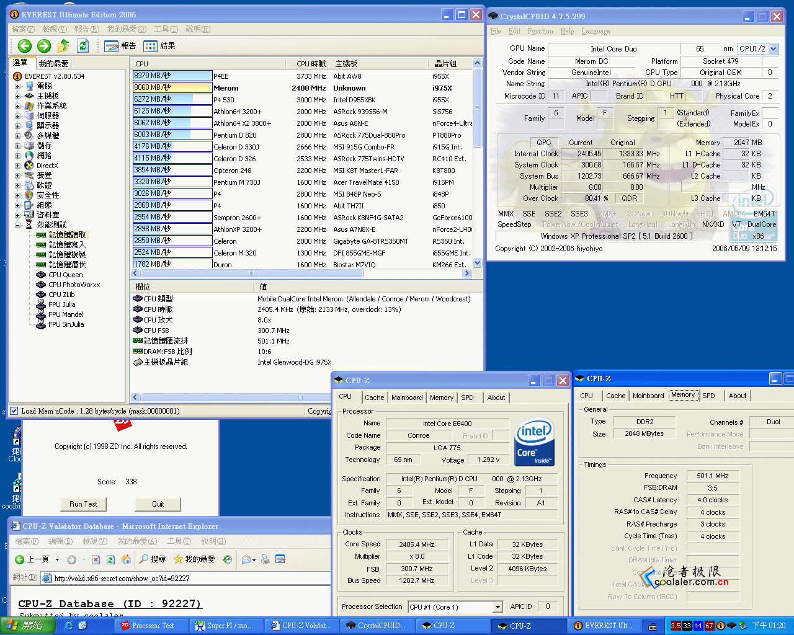Click the IE history icon
794x635 pixels.
pyautogui.click(x=228, y=559)
